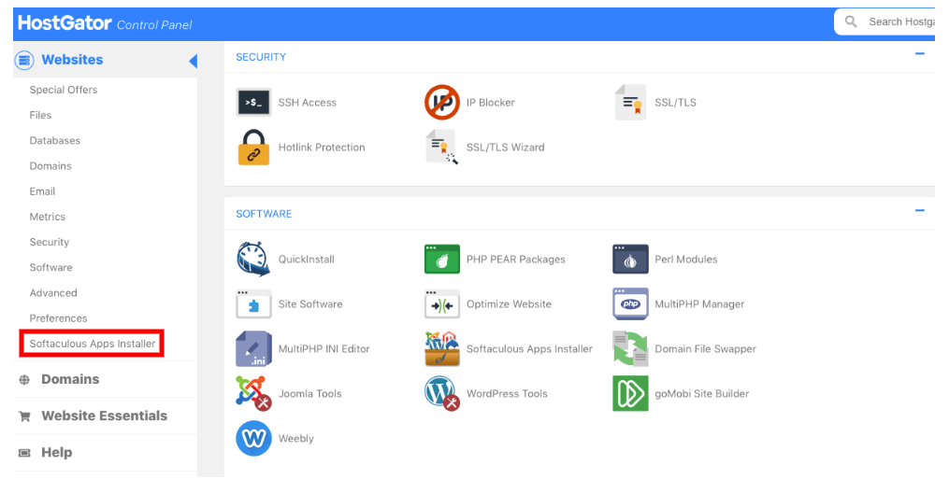
Task: Launch the SSL/TLS Wizard icon
Action: 442,148
